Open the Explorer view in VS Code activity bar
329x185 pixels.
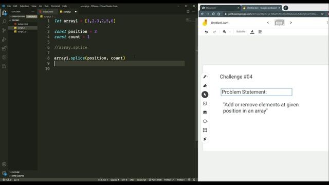[4, 13]
